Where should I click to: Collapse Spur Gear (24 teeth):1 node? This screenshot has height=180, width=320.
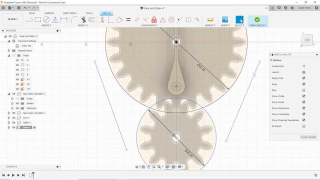coord(9,93)
